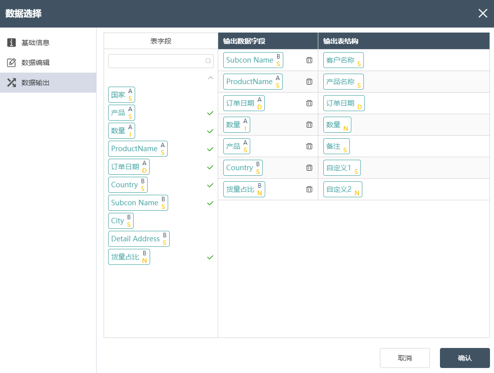Click the 输出数据字段 column header
This screenshot has width=494, height=373.
[x=268, y=41]
